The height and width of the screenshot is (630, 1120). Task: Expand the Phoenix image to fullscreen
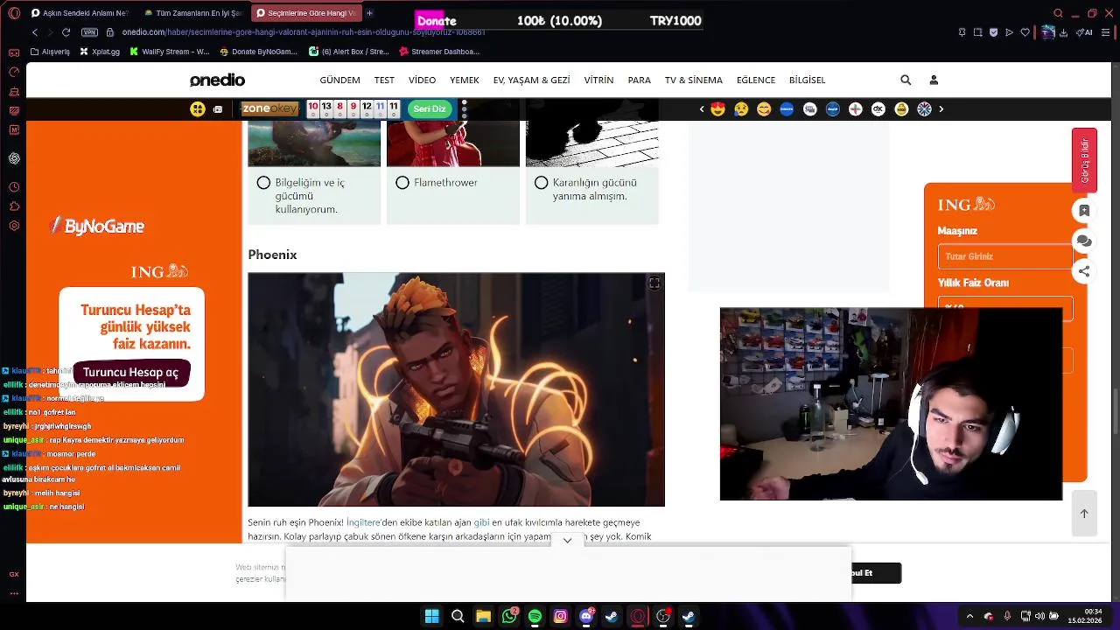pyautogui.click(x=654, y=283)
